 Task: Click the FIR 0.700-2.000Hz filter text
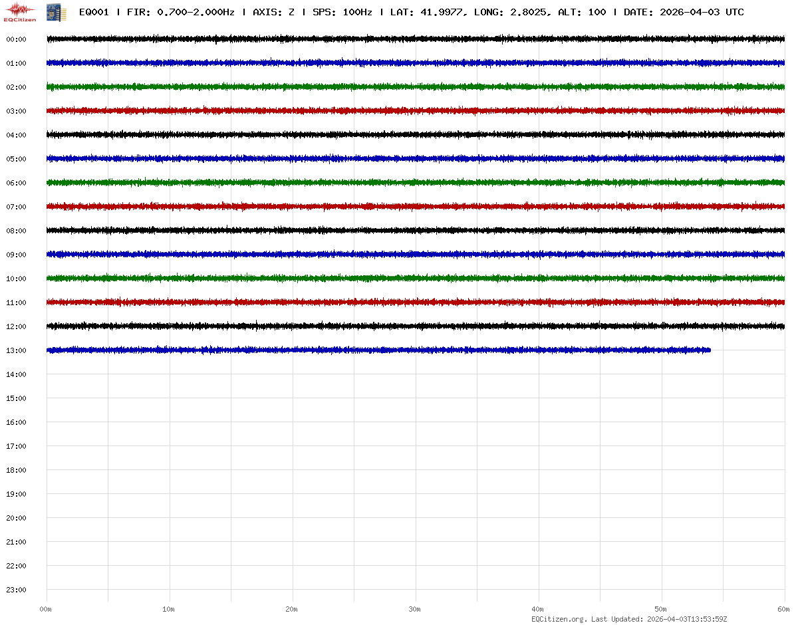tap(180, 12)
